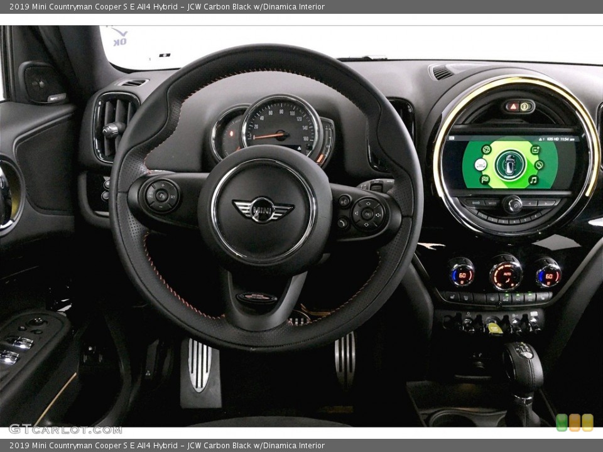The height and width of the screenshot is (452, 603).
Task: Toggle the MAX A/C button
Action: 530,297
